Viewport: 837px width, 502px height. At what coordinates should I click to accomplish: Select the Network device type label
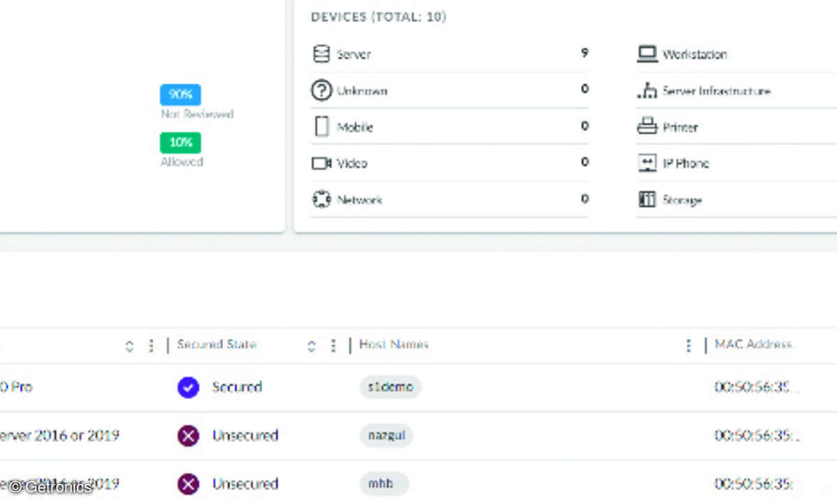click(359, 200)
